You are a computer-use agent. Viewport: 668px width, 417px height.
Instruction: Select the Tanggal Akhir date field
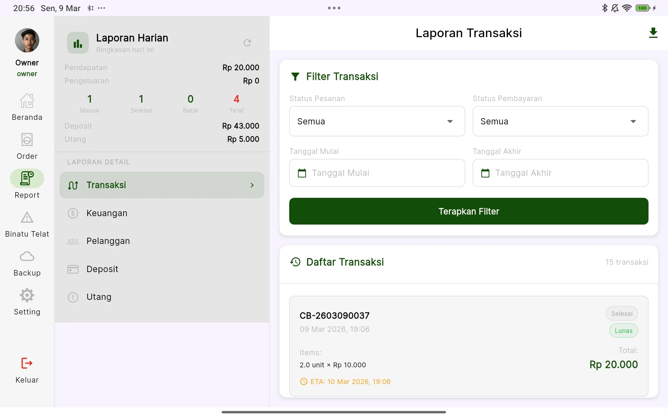click(560, 173)
